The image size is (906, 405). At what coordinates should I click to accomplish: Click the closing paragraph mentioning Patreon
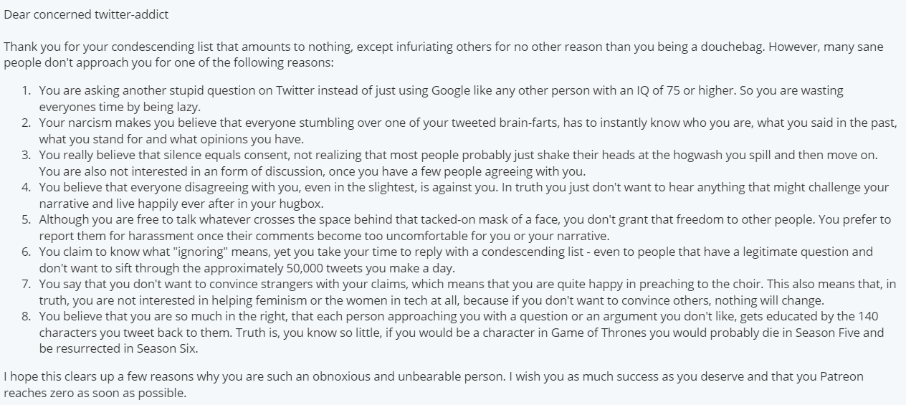(x=444, y=386)
